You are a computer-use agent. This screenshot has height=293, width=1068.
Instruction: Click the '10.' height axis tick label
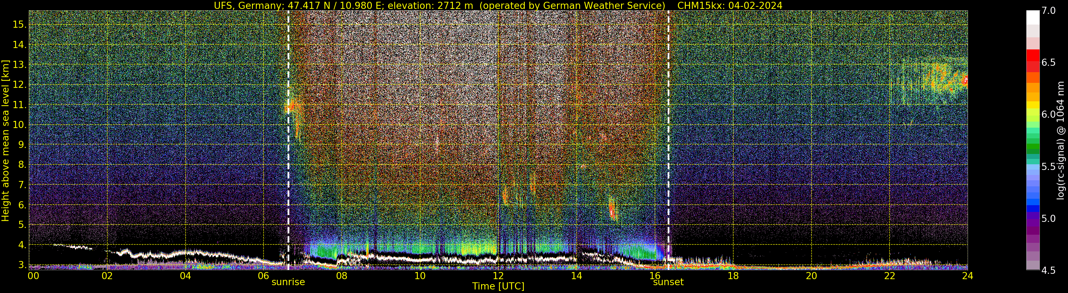point(19,125)
